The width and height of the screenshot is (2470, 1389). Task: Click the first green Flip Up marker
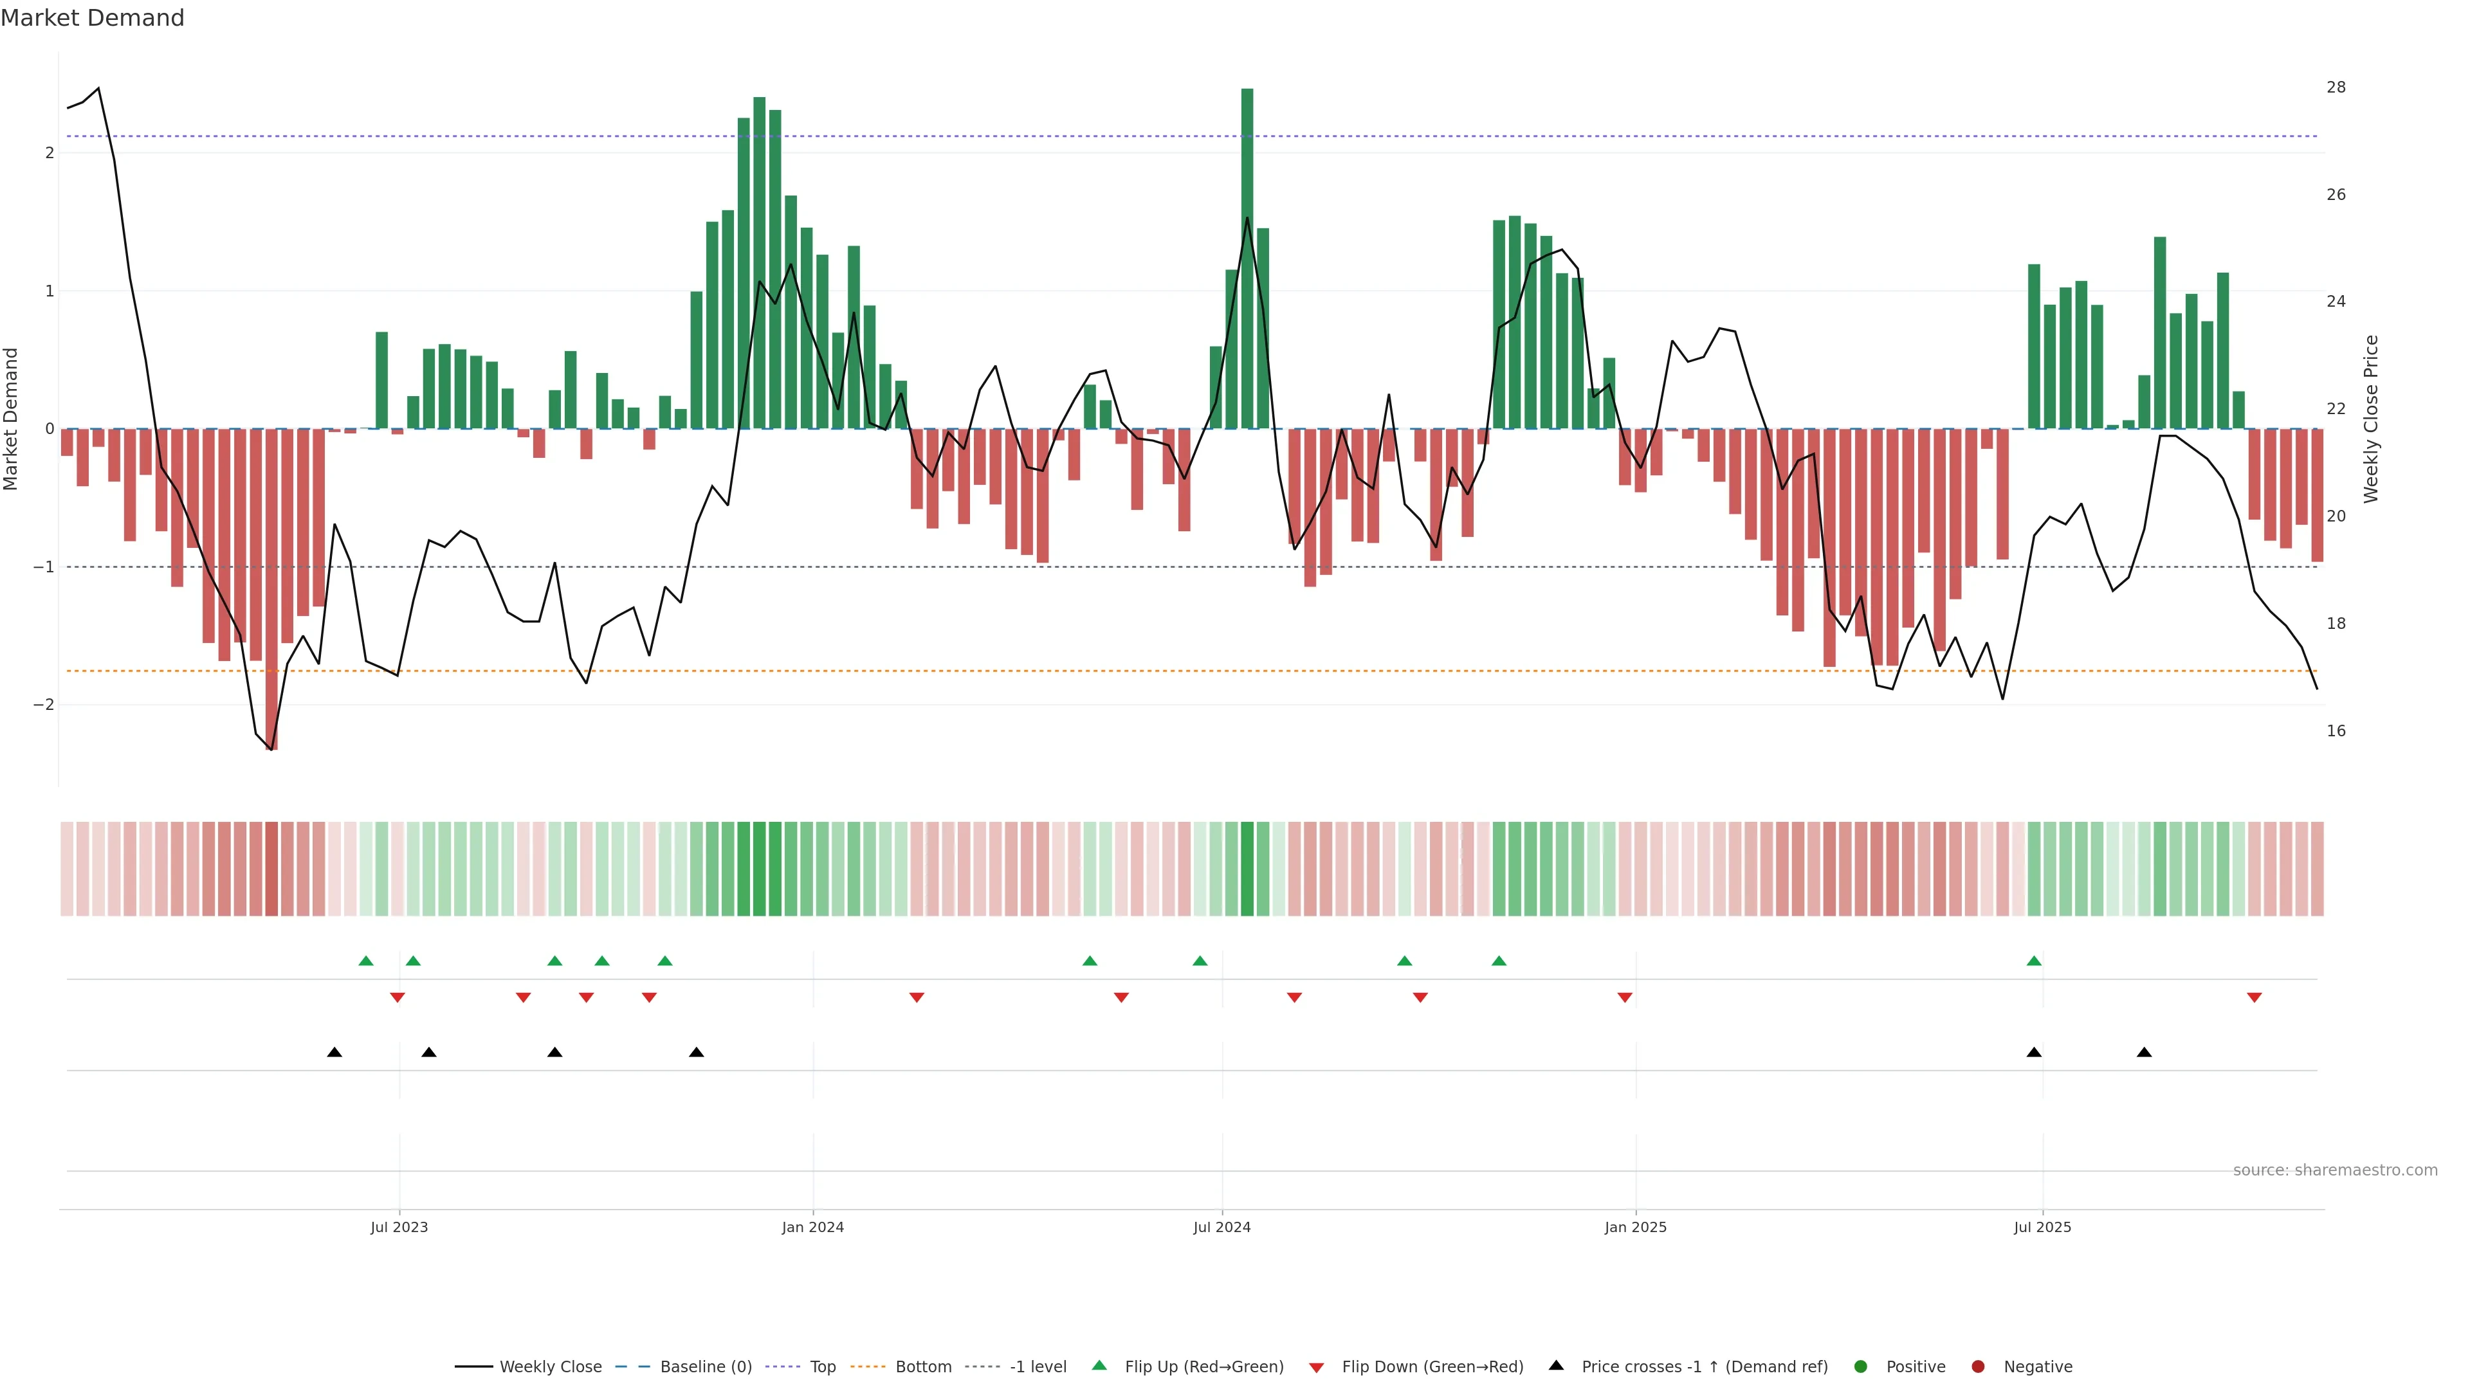(365, 961)
